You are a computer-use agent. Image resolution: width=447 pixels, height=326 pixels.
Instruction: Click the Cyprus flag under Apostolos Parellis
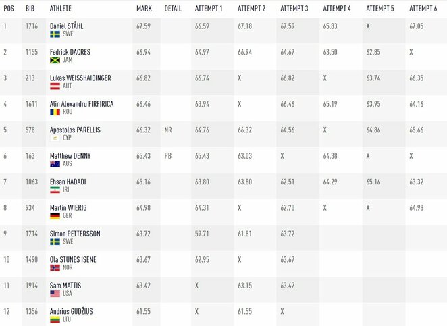[x=55, y=138]
